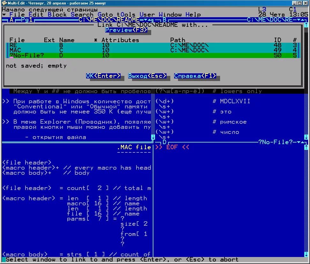310x264 pixels.
Task: Open the Help menu
Action: (x=193, y=15)
